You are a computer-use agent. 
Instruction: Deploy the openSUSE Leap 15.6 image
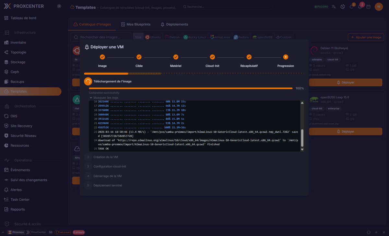coord(346,131)
